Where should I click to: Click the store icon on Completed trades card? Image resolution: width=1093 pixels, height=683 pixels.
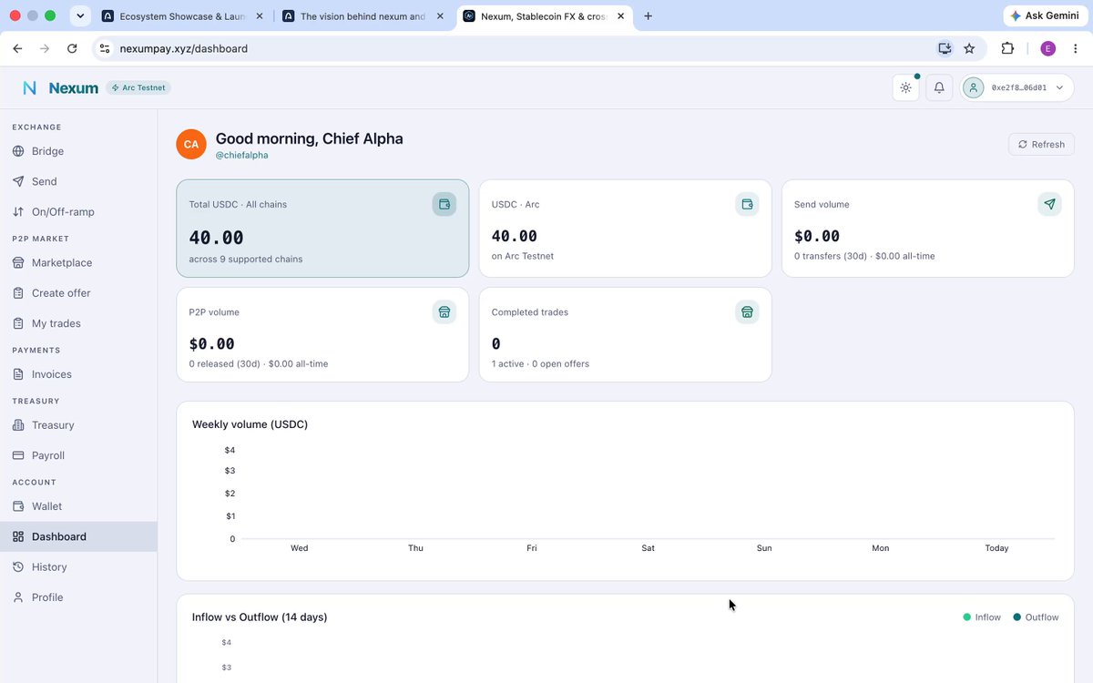click(747, 312)
